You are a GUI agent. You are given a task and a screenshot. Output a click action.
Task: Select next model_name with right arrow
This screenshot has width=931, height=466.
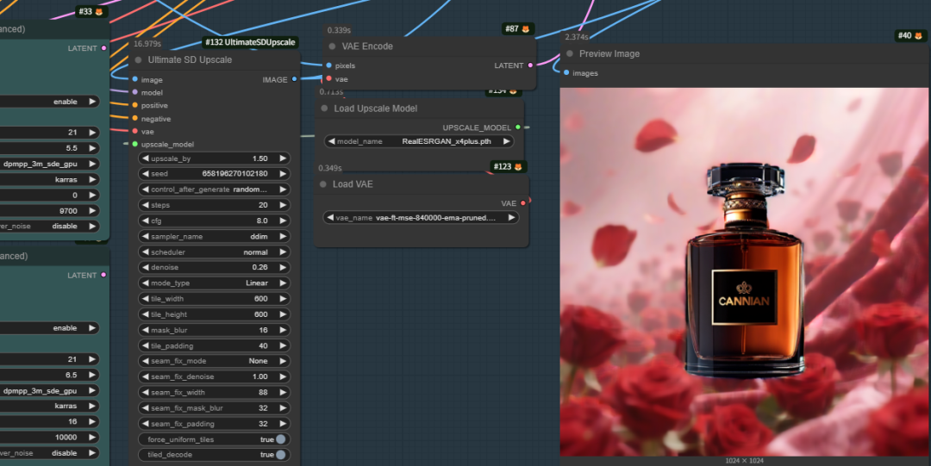(x=506, y=141)
